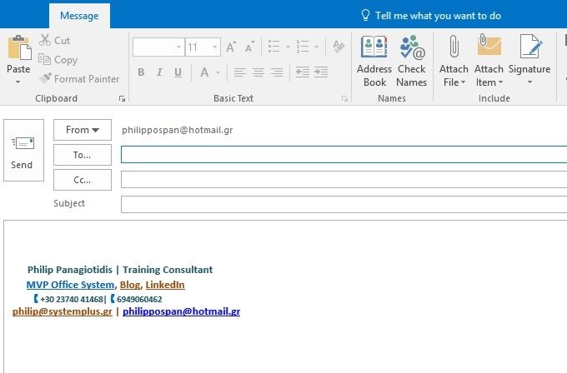Switch to the Message tab
Screen dimensions: 567x373
78,15
